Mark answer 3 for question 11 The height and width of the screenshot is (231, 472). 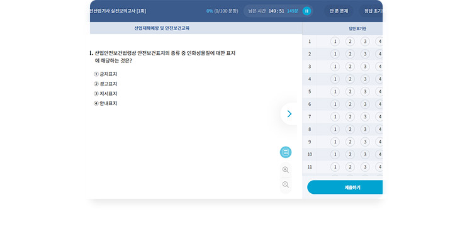[x=365, y=167]
